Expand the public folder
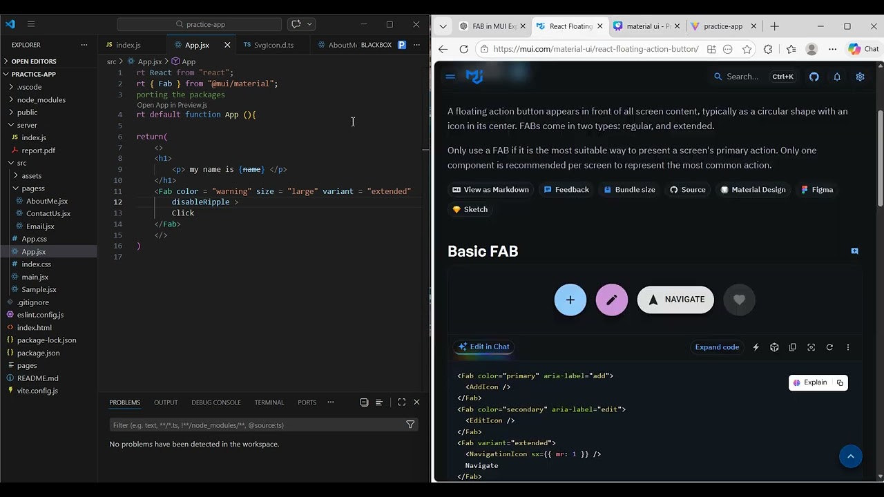 point(27,112)
